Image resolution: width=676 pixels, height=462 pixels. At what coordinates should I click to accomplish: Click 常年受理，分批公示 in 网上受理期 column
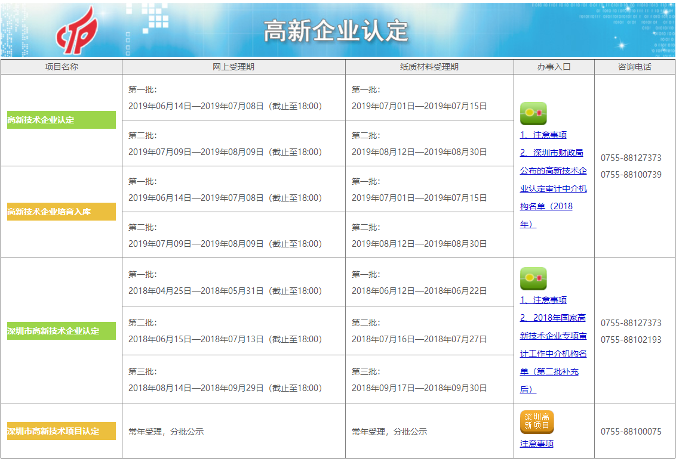[166, 432]
